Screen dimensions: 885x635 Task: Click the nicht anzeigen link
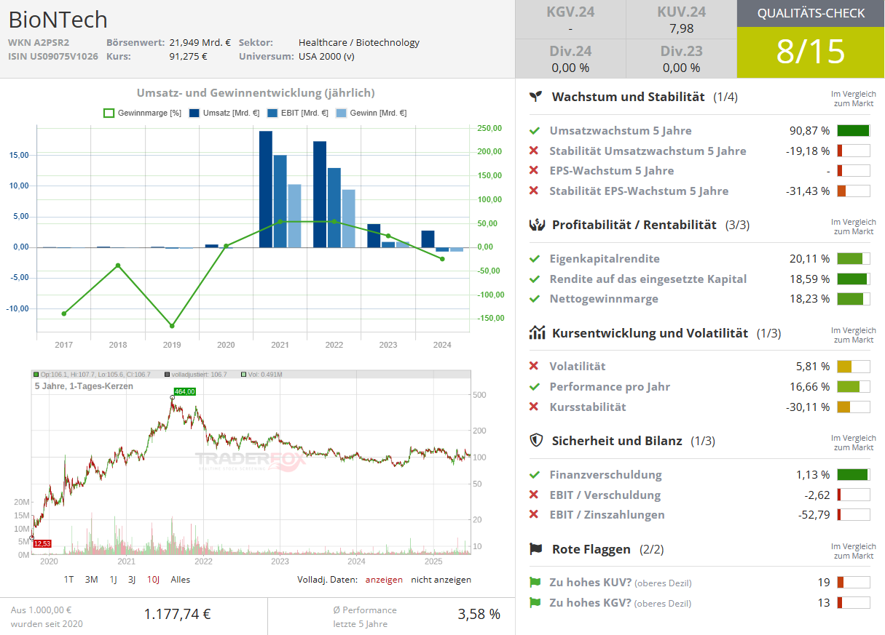click(x=441, y=580)
